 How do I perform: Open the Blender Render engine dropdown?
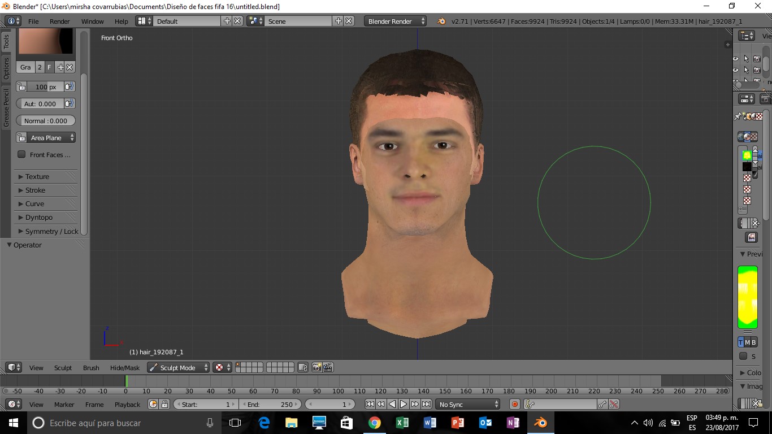[396, 21]
